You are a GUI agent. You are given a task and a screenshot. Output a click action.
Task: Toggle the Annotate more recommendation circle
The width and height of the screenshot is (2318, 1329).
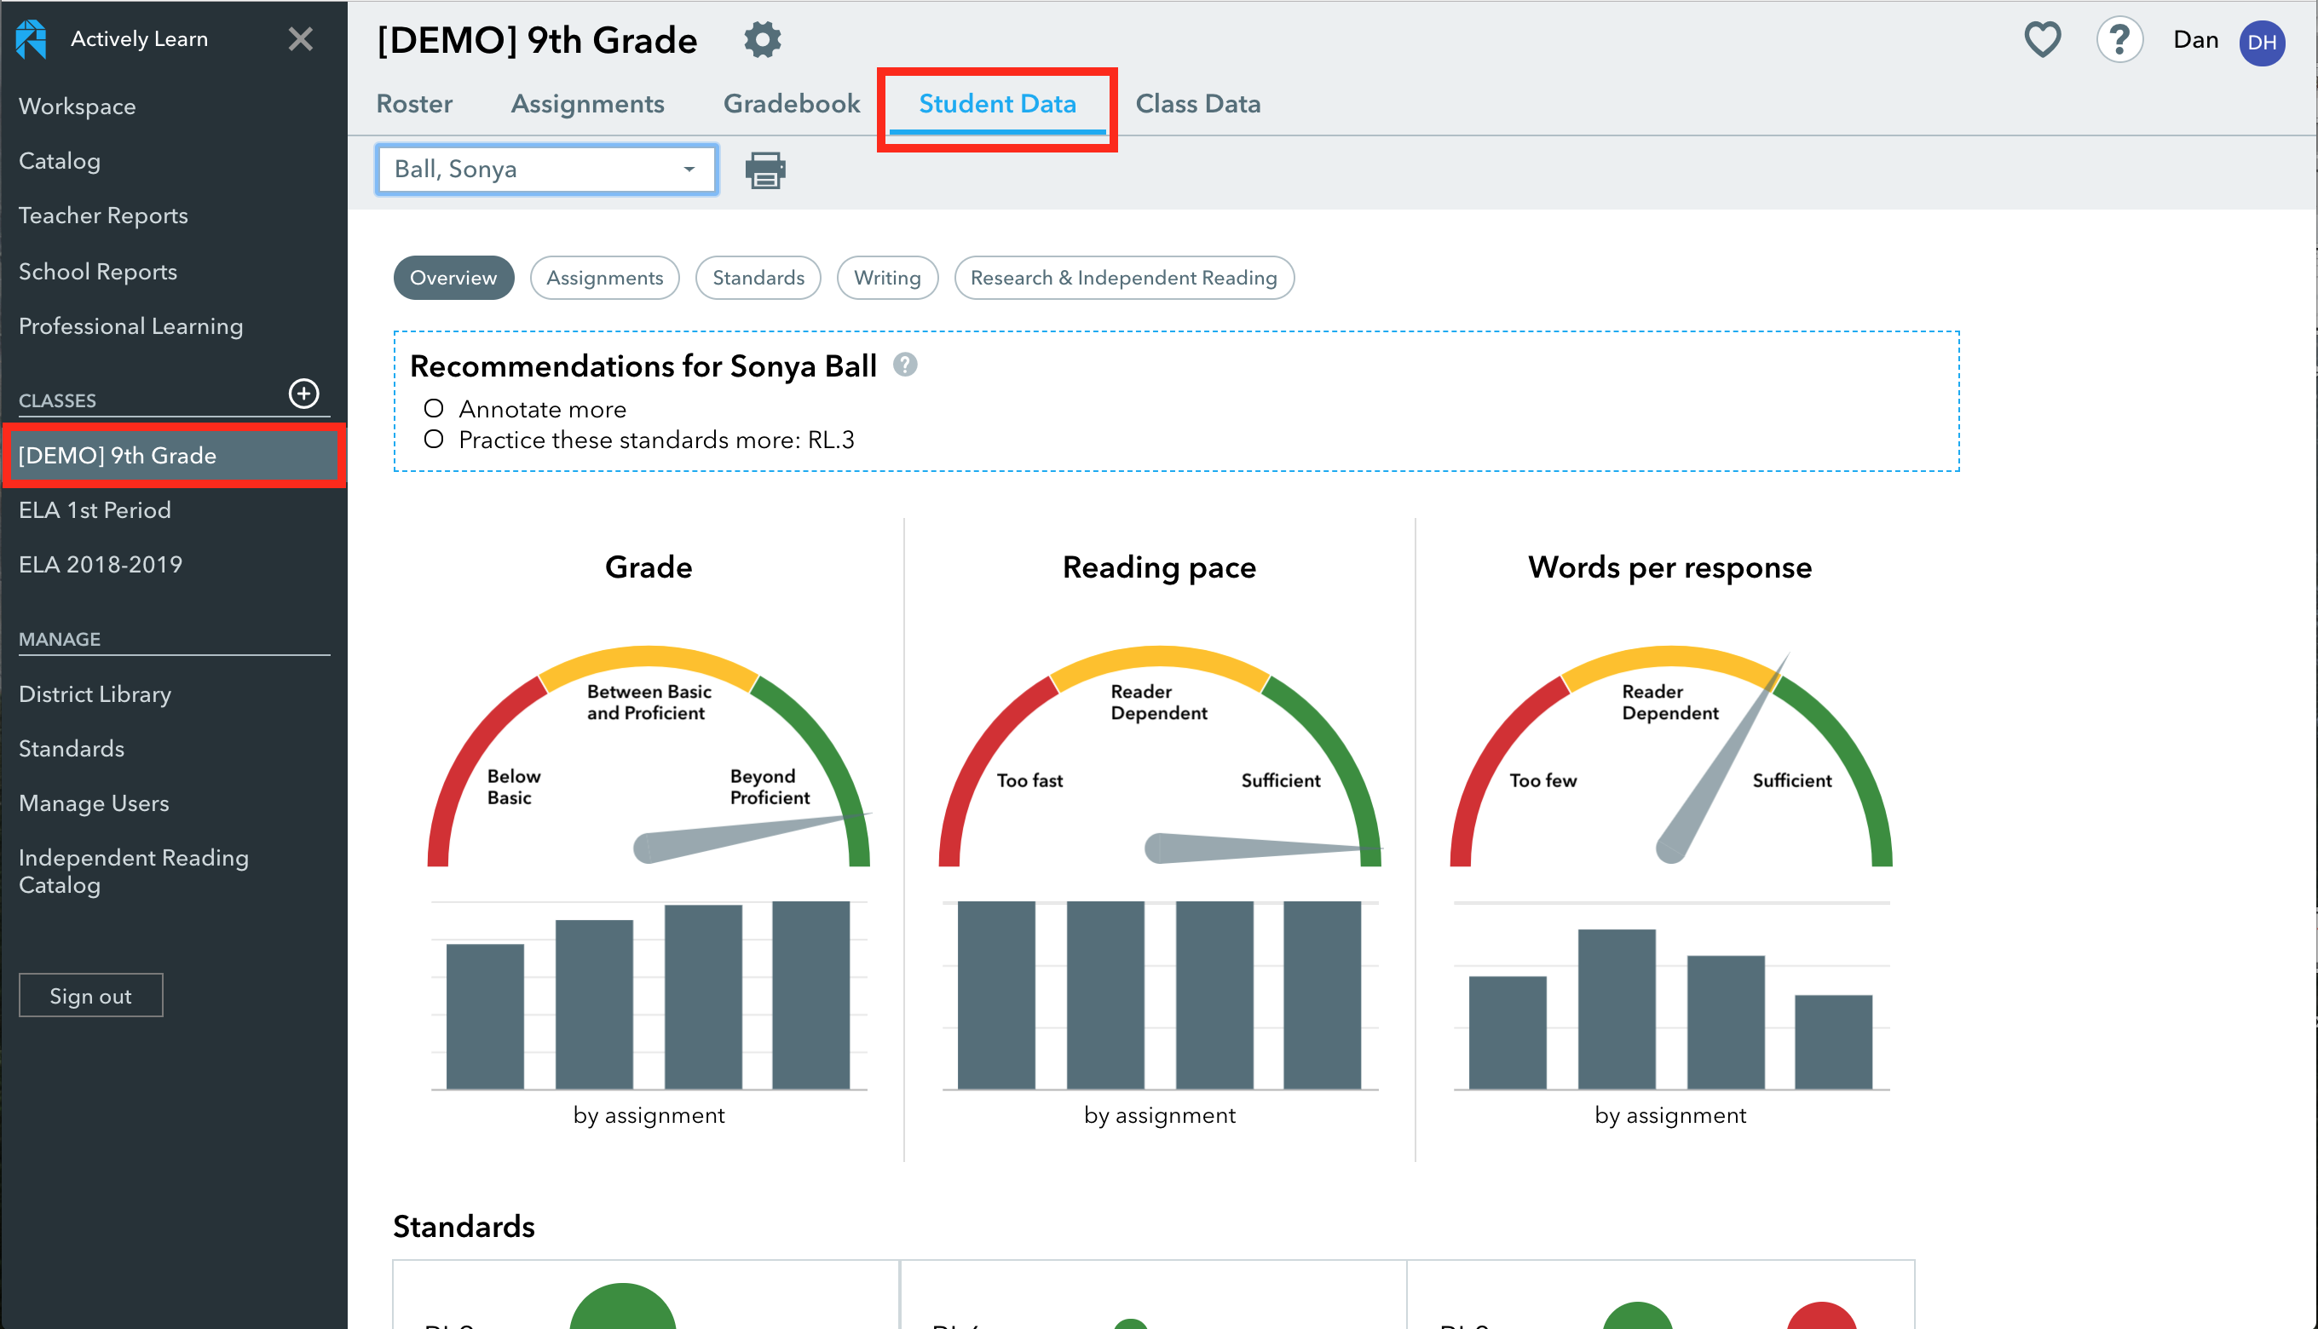pos(434,408)
